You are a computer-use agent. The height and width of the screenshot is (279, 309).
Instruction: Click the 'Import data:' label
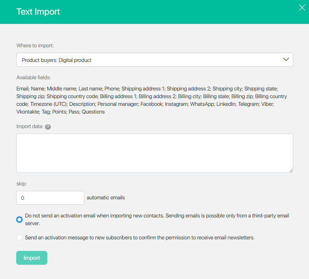point(30,127)
